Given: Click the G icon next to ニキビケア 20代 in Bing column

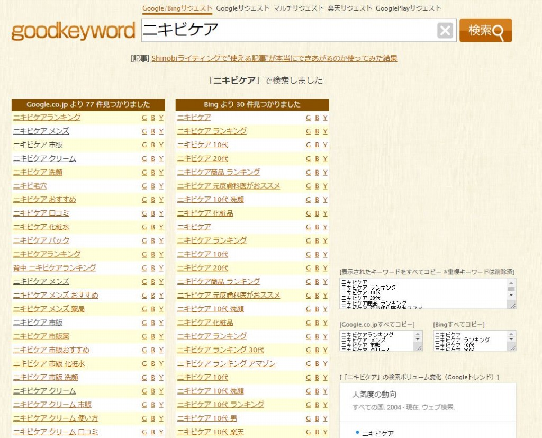Looking at the screenshot, I should 308,158.
